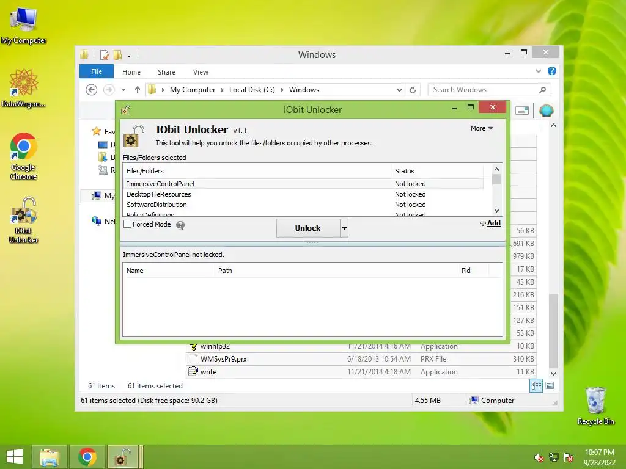
Task: Click the Explorer scrollbar down arrow
Action: coord(553,374)
